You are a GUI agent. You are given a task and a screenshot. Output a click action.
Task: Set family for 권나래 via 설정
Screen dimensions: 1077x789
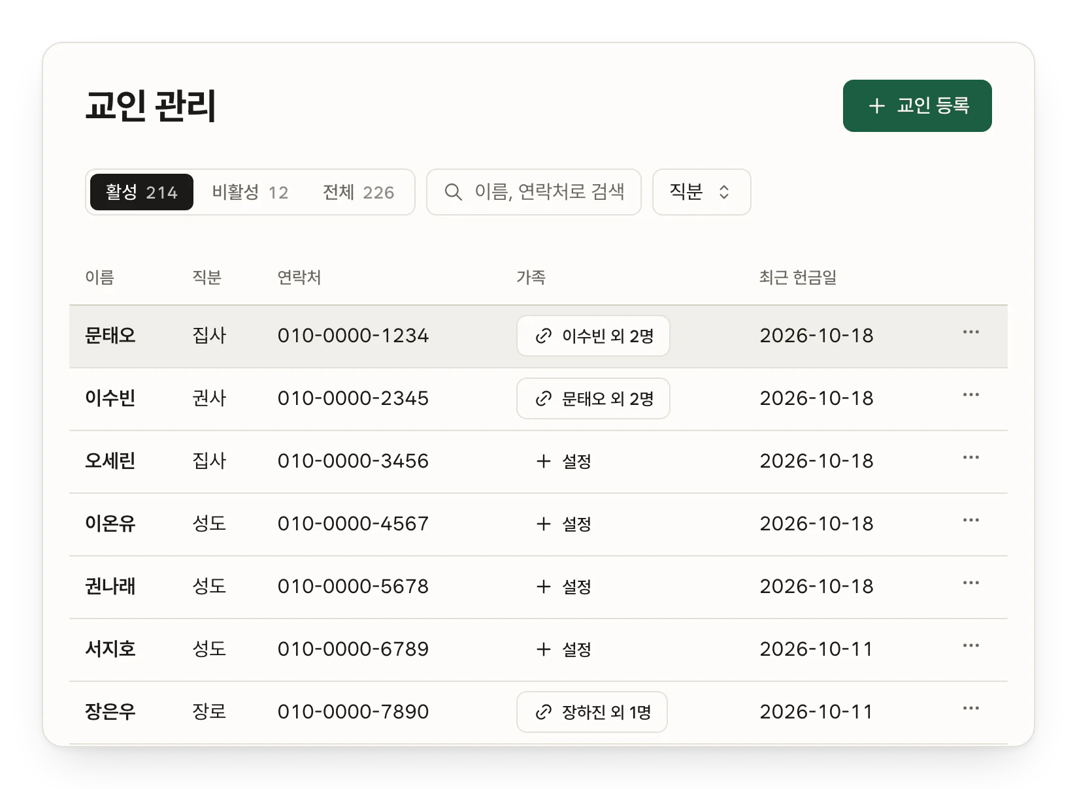pos(563,587)
